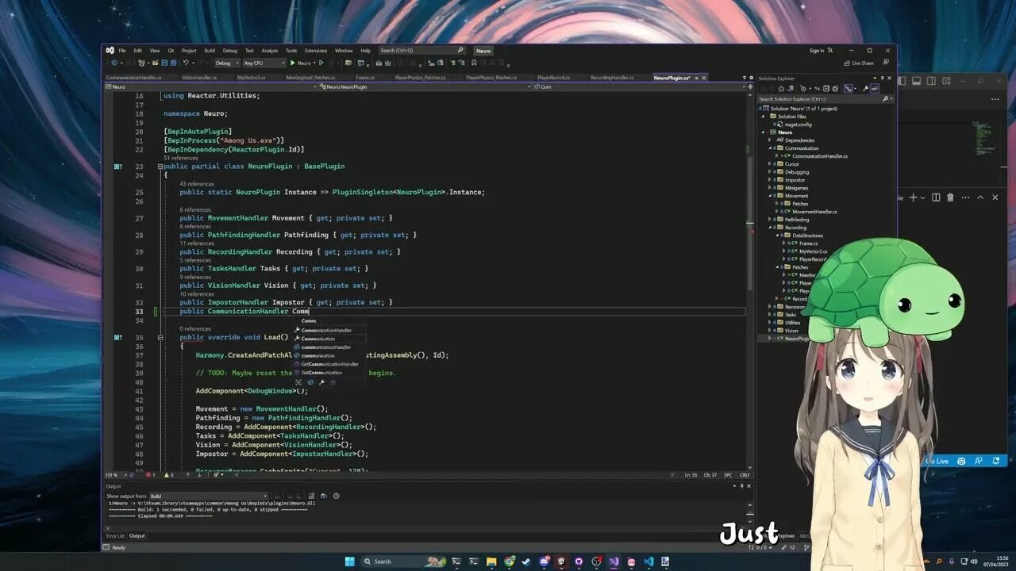
Task: Select Frame.cs under DataStructures
Action: click(808, 243)
